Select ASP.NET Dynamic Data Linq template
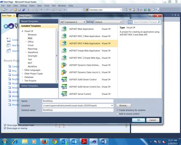Viewport: 181px width, 145px height. tap(89, 72)
